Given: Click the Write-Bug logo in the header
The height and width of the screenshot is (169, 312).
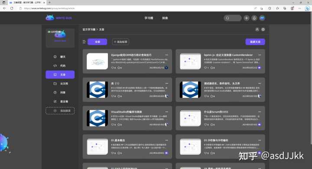Looking at the screenshot, I should click(x=58, y=18).
